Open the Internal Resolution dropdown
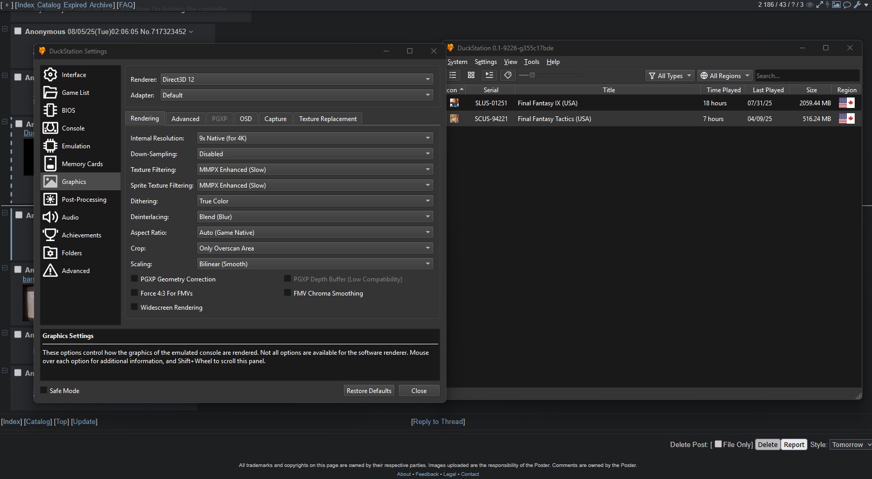Viewport: 872px width, 479px height. coord(315,138)
